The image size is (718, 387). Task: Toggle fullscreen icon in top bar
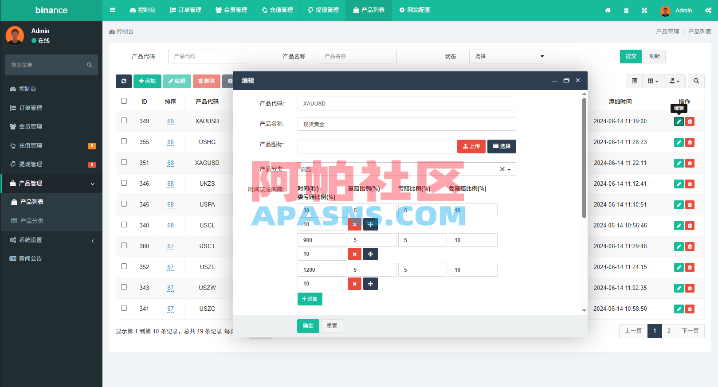click(x=644, y=10)
